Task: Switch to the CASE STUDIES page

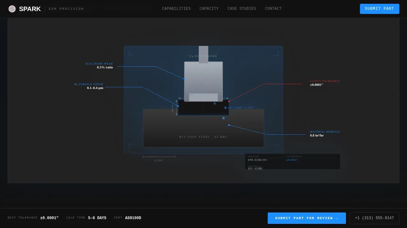Action: click(x=242, y=9)
